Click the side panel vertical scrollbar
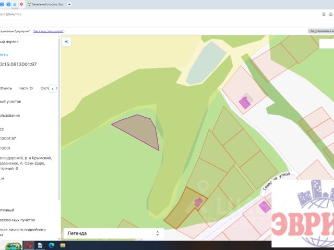This screenshot has height=250, width=334. point(59,119)
